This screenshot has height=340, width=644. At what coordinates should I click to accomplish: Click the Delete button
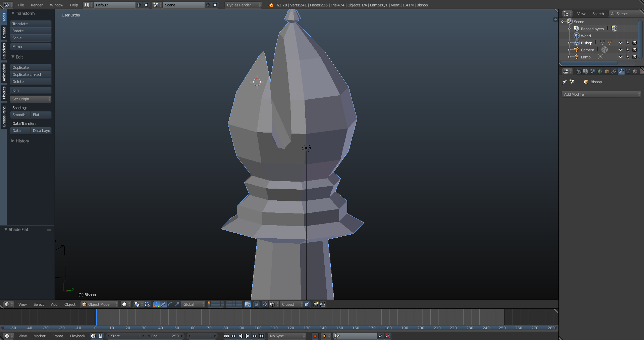tap(31, 82)
